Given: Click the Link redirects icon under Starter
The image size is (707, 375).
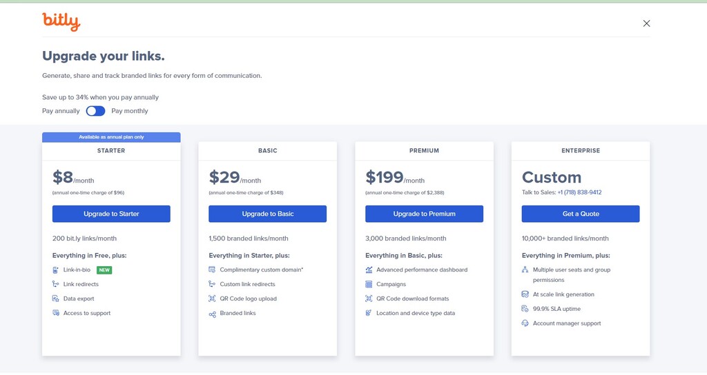Looking at the screenshot, I should coord(55,284).
